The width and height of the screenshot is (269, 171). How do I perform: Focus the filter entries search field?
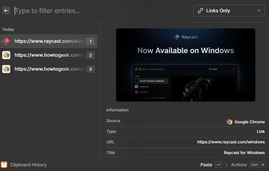(x=98, y=11)
